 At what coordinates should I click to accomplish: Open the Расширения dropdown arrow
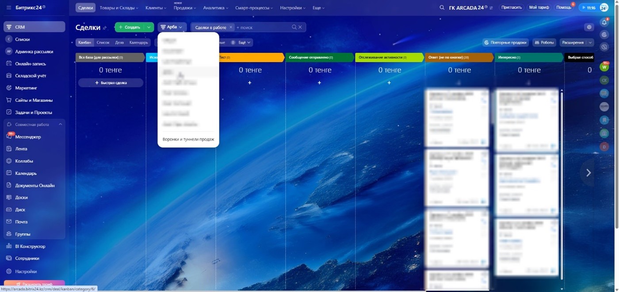(x=590, y=42)
